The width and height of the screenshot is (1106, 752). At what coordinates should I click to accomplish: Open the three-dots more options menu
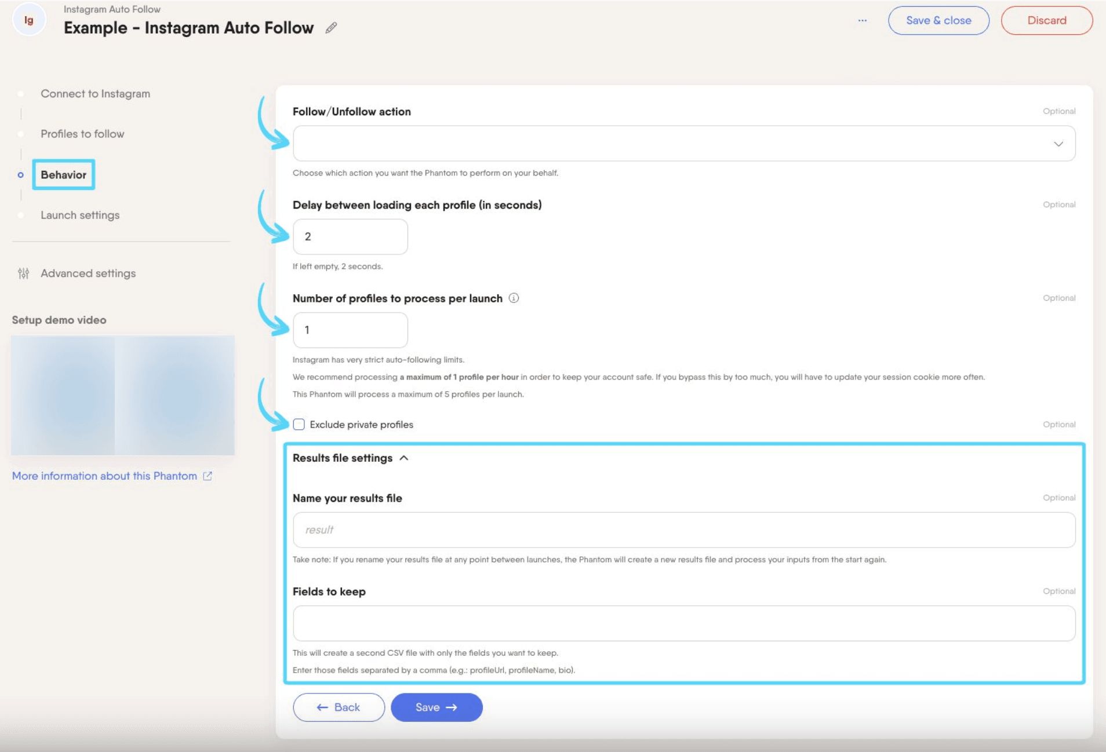(x=863, y=20)
